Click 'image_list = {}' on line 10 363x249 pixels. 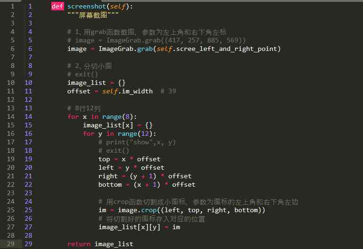pos(96,83)
